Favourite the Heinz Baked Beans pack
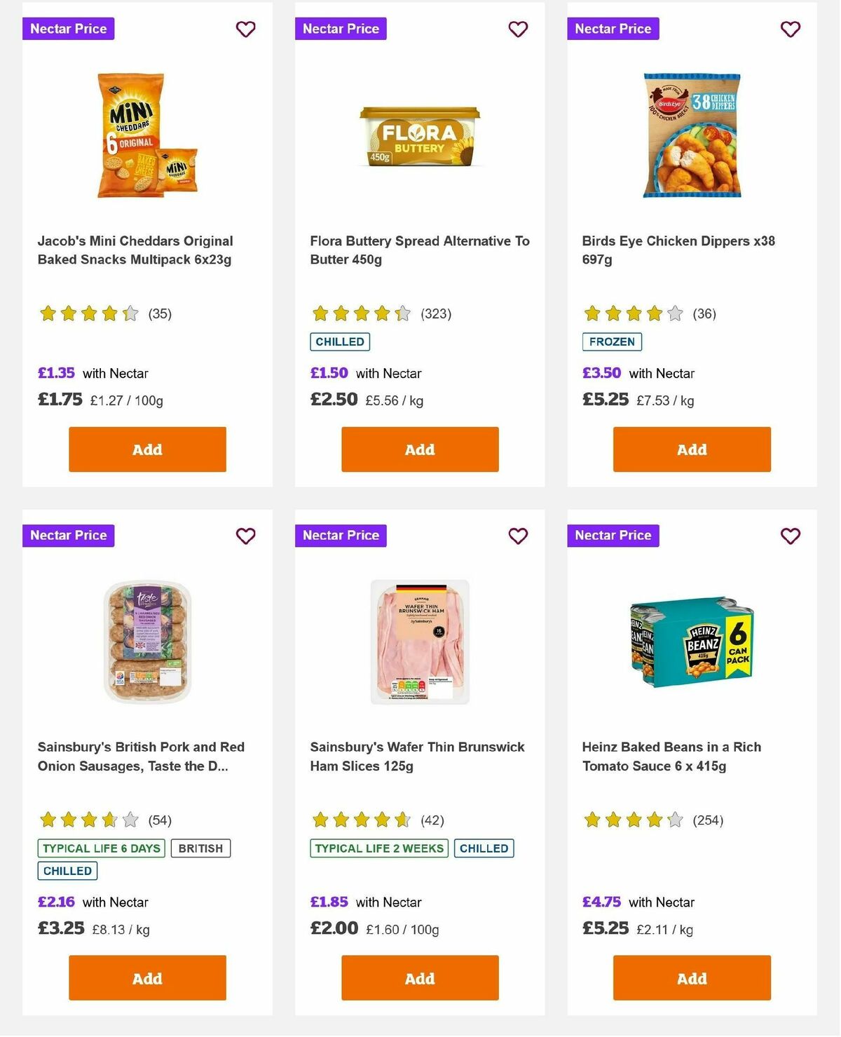This screenshot has height=1037, width=841. click(x=790, y=536)
